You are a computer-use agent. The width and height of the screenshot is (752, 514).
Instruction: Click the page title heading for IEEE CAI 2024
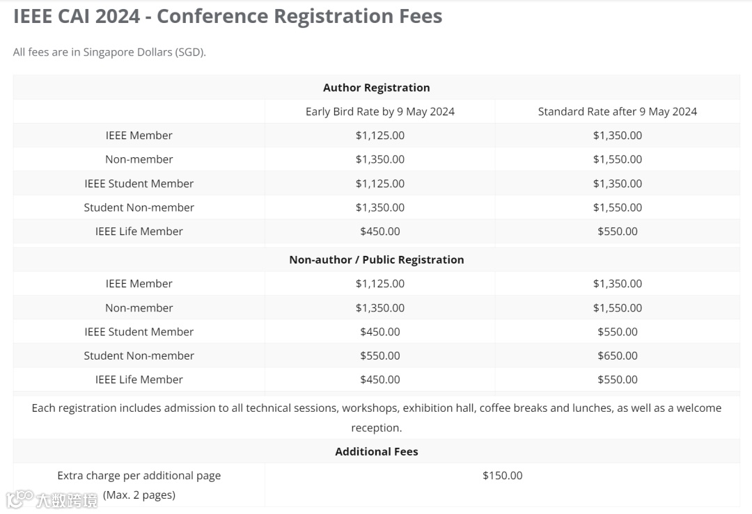[228, 17]
